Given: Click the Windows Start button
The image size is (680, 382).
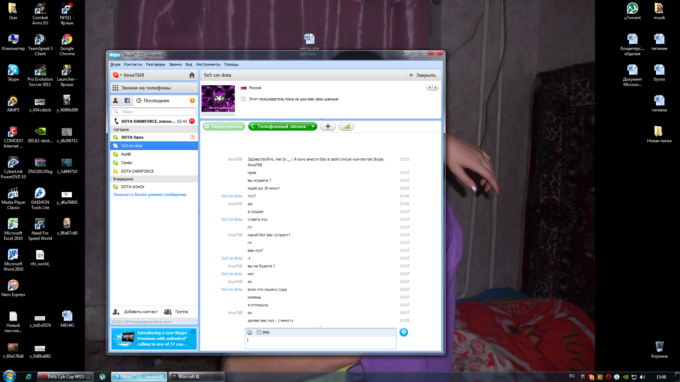Looking at the screenshot, I should pyautogui.click(x=10, y=376).
